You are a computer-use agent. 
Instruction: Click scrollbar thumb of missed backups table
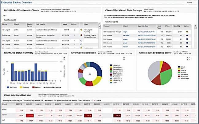196,27
